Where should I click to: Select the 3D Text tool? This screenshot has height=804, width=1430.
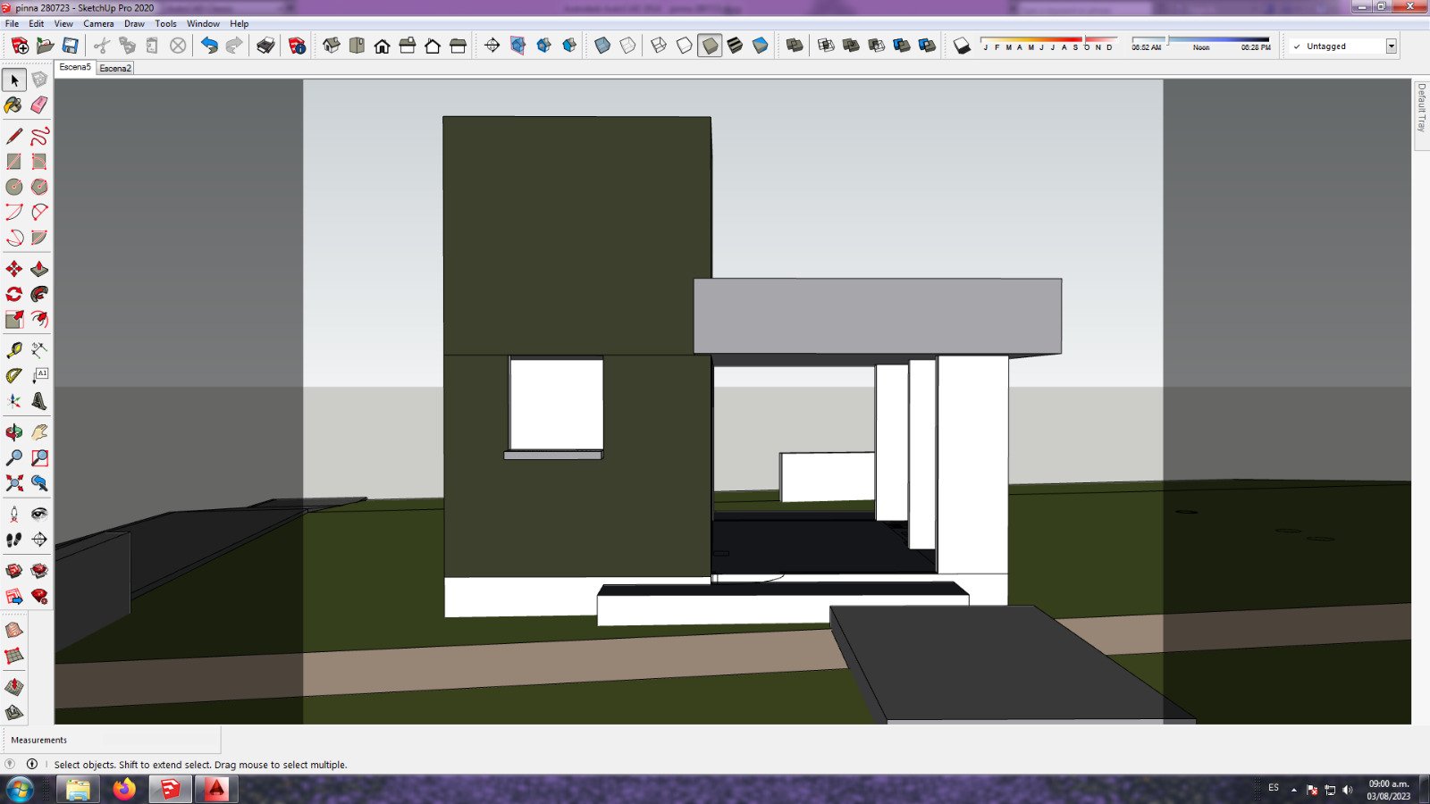pyautogui.click(x=39, y=401)
